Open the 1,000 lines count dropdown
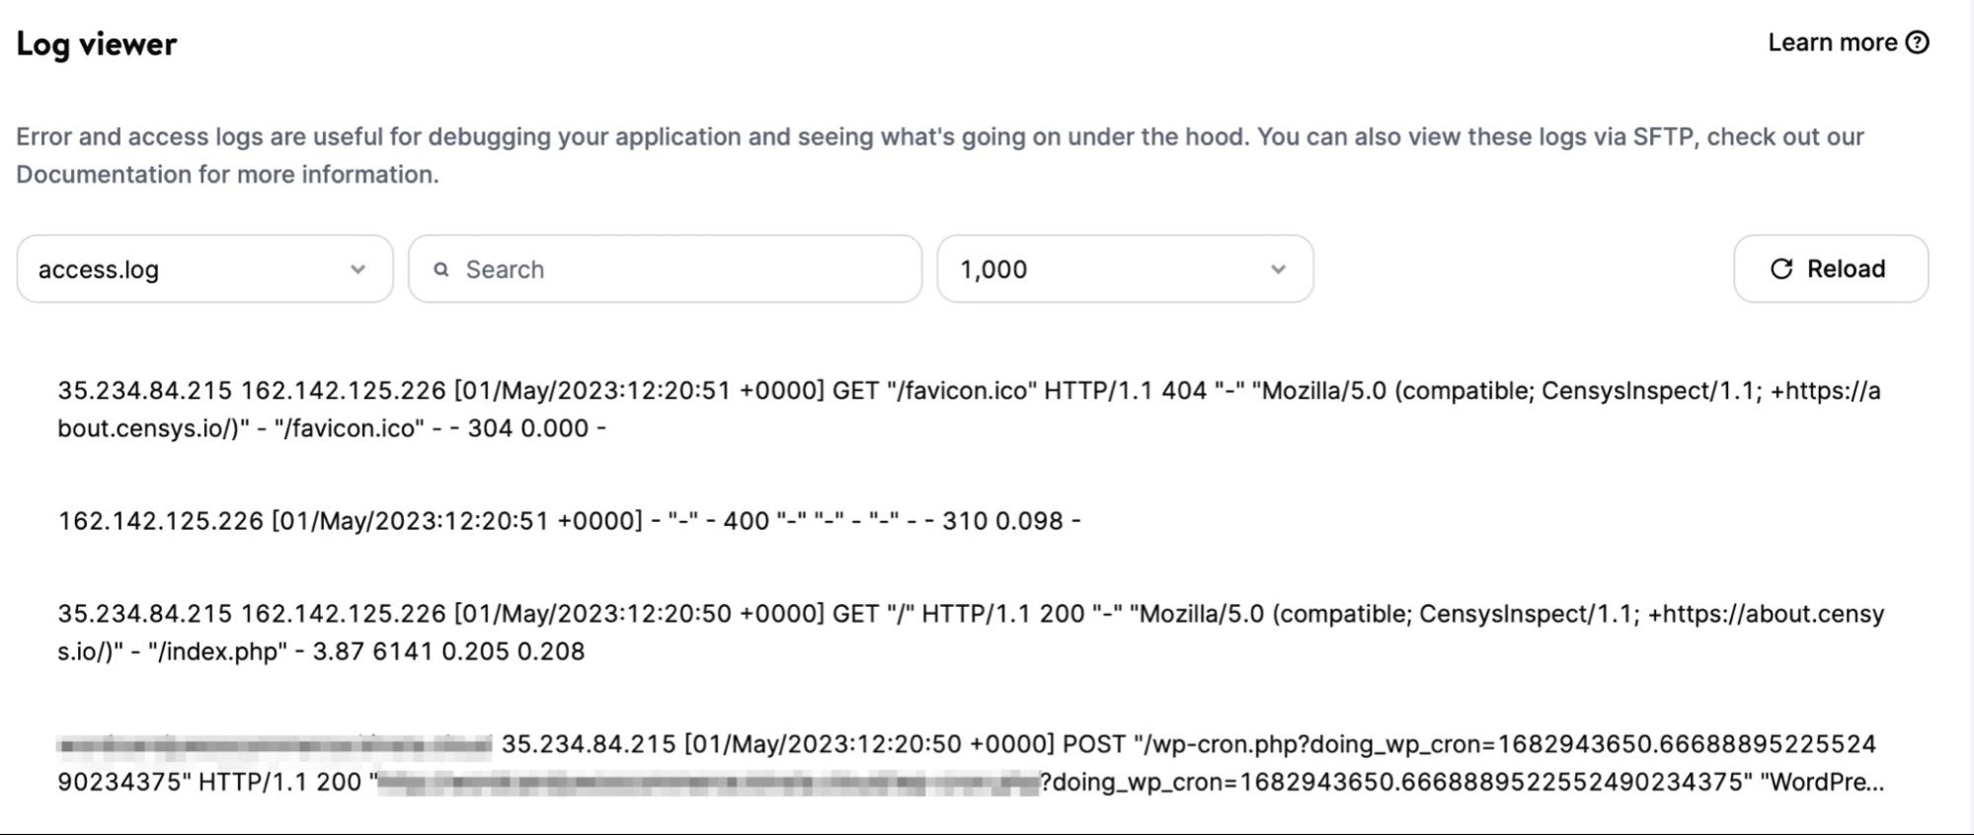This screenshot has width=1974, height=835. pyautogui.click(x=1125, y=268)
